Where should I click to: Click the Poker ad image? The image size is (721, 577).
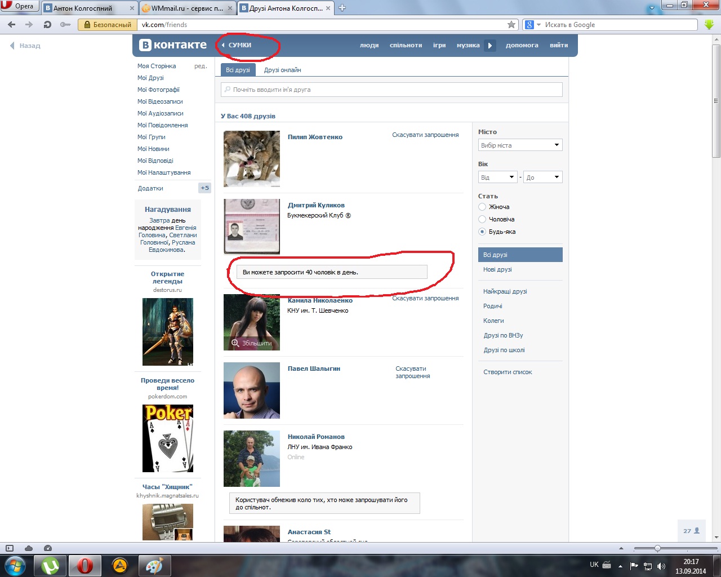[168, 438]
